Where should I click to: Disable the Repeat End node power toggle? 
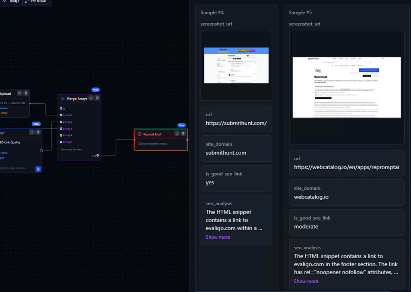point(177,134)
